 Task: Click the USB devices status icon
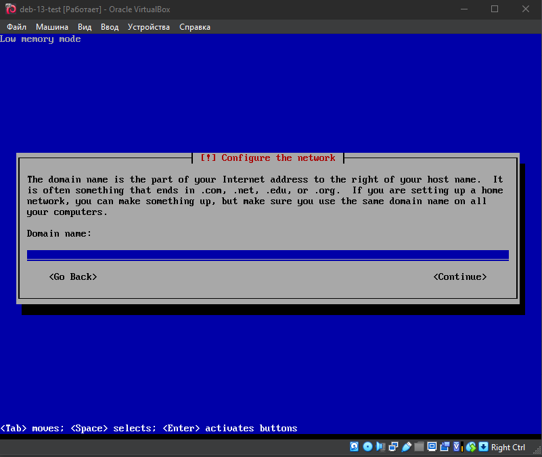click(407, 447)
